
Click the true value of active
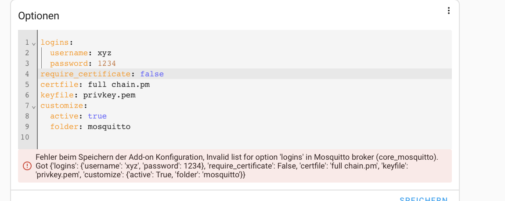(97, 116)
